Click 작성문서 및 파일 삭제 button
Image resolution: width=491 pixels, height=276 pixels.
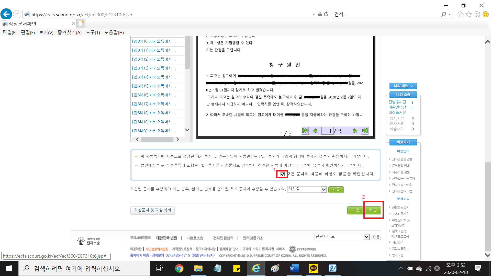pos(152,210)
